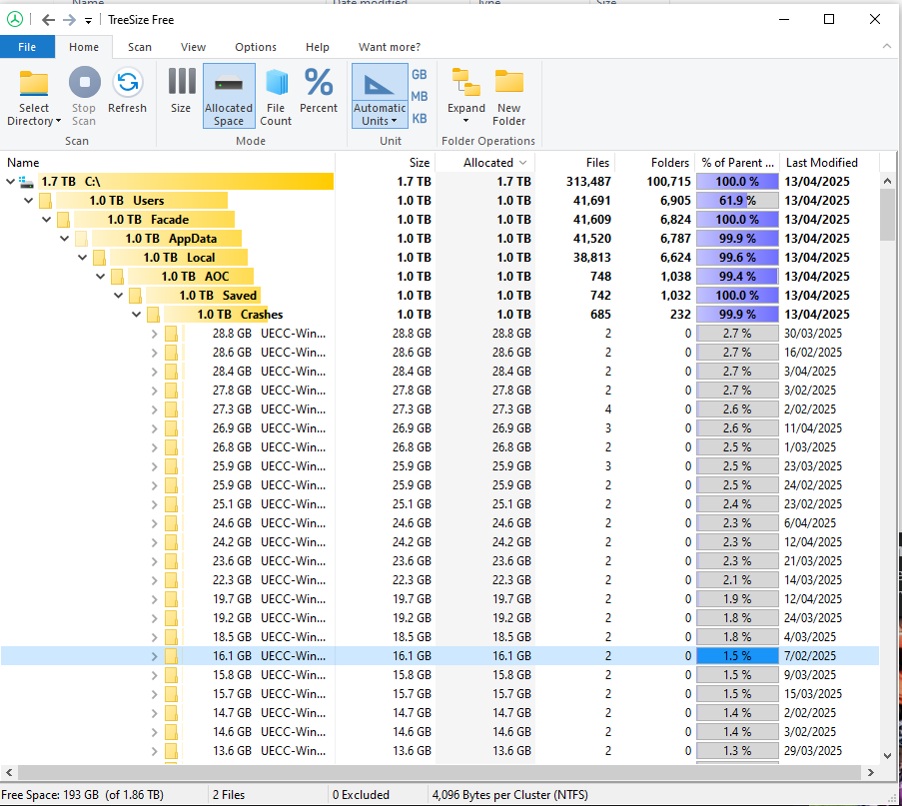Collapse the Crashes folder
The height and width of the screenshot is (806, 902).
coord(136,315)
